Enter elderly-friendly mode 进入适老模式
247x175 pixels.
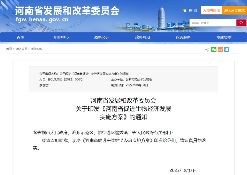(234, 11)
